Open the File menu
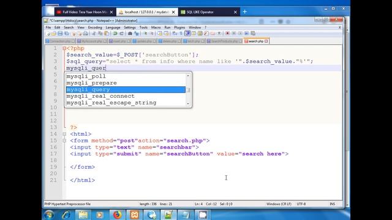The image size is (392, 220). tap(48, 28)
